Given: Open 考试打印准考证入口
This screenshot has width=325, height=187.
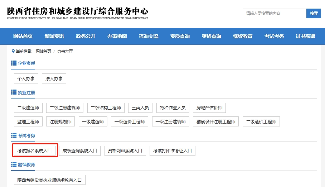Looking at the screenshot, I should (173, 151).
